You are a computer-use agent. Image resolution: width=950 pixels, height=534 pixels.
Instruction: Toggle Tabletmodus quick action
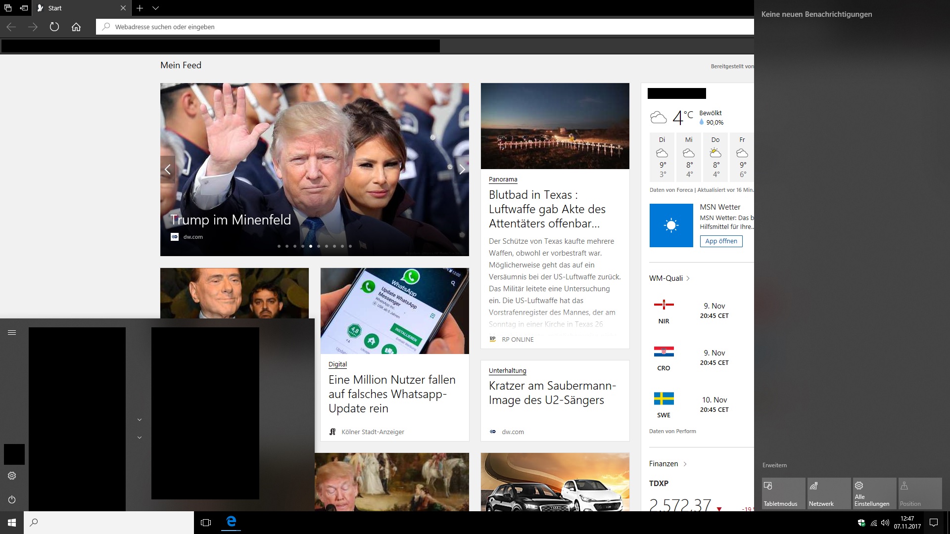point(783,493)
